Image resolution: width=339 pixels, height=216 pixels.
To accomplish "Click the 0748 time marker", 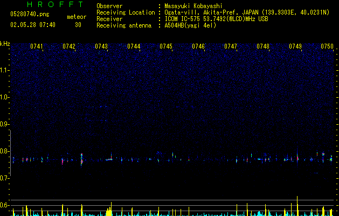I will [x=263, y=46].
